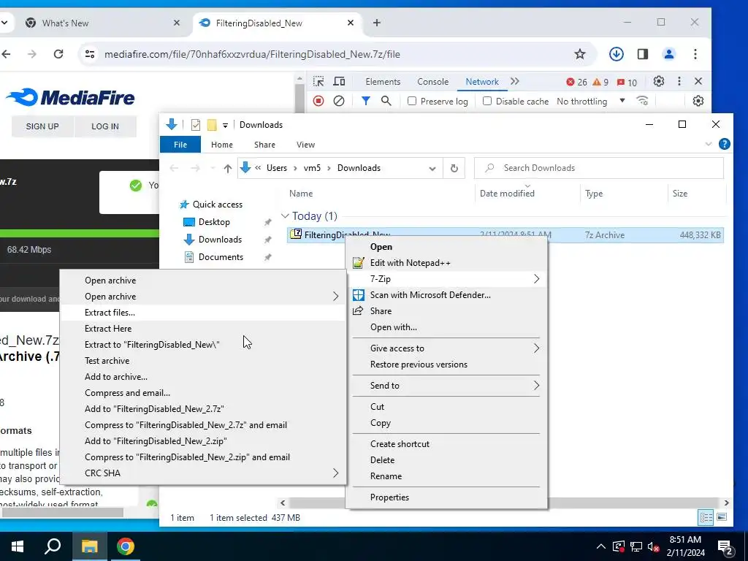Open Chrome profile avatar icon
748x561 pixels.
pyautogui.click(x=669, y=54)
